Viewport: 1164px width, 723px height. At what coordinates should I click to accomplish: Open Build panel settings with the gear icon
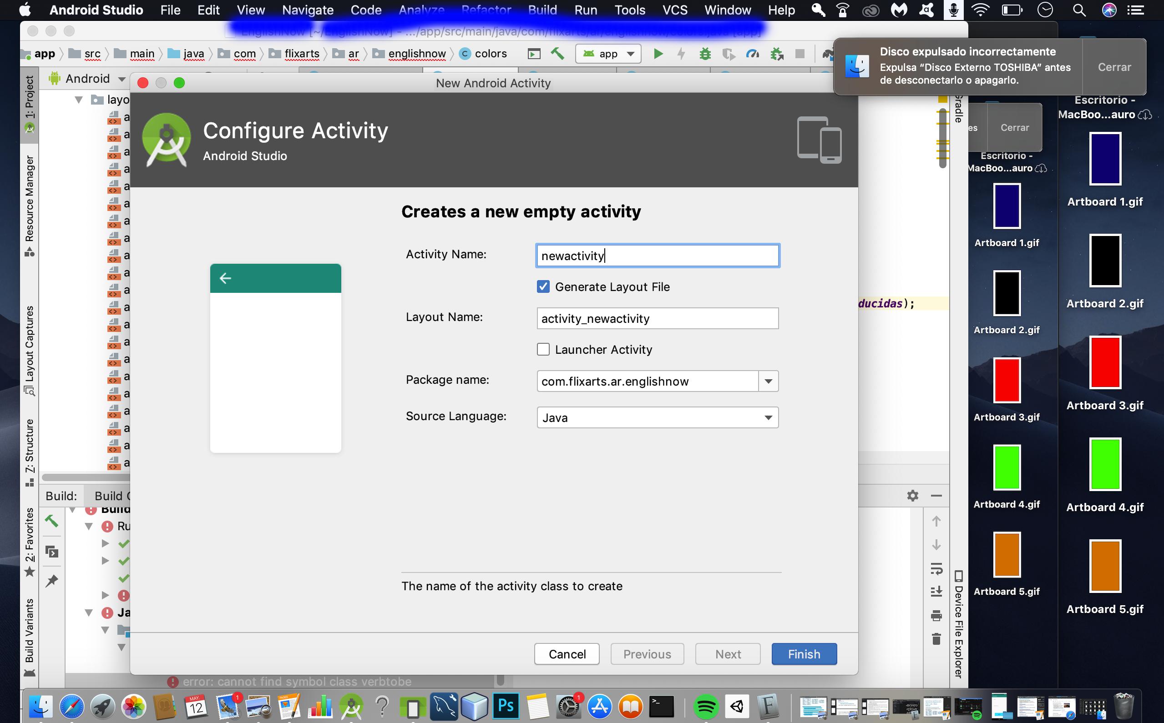tap(913, 495)
